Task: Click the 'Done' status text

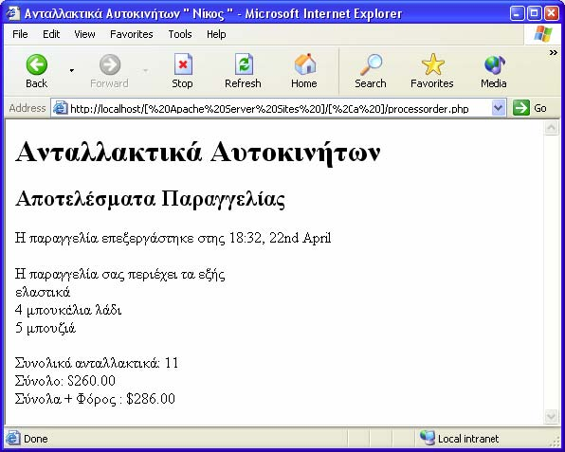Action: pyautogui.click(x=36, y=439)
